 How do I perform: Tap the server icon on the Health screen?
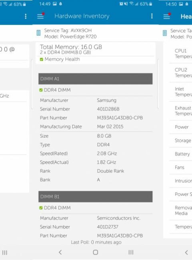[x=165, y=33]
